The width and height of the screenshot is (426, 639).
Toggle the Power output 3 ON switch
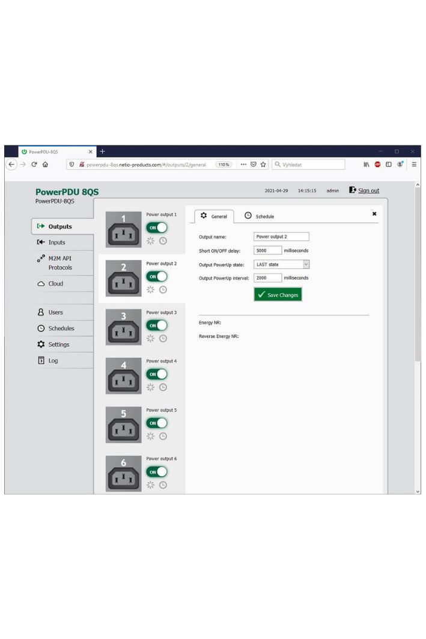pyautogui.click(x=157, y=325)
